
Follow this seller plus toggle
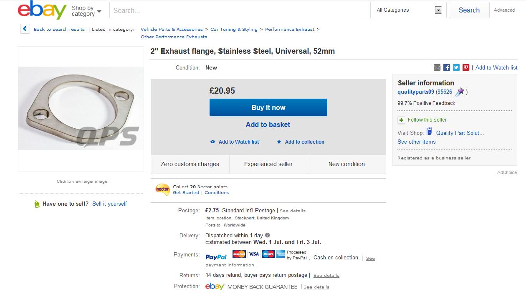pyautogui.click(x=401, y=120)
